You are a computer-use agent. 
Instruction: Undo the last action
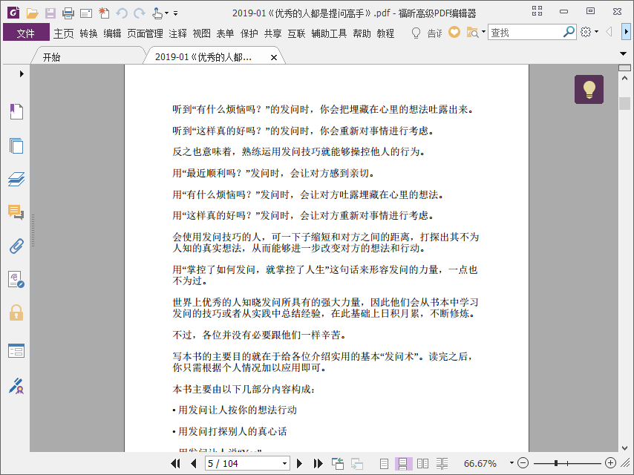tap(122, 13)
